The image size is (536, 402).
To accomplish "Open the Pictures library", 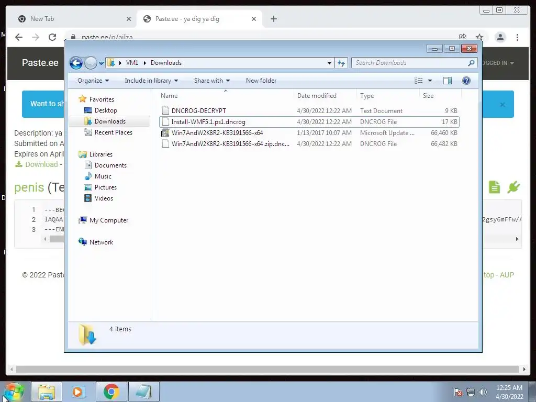I will point(106,187).
